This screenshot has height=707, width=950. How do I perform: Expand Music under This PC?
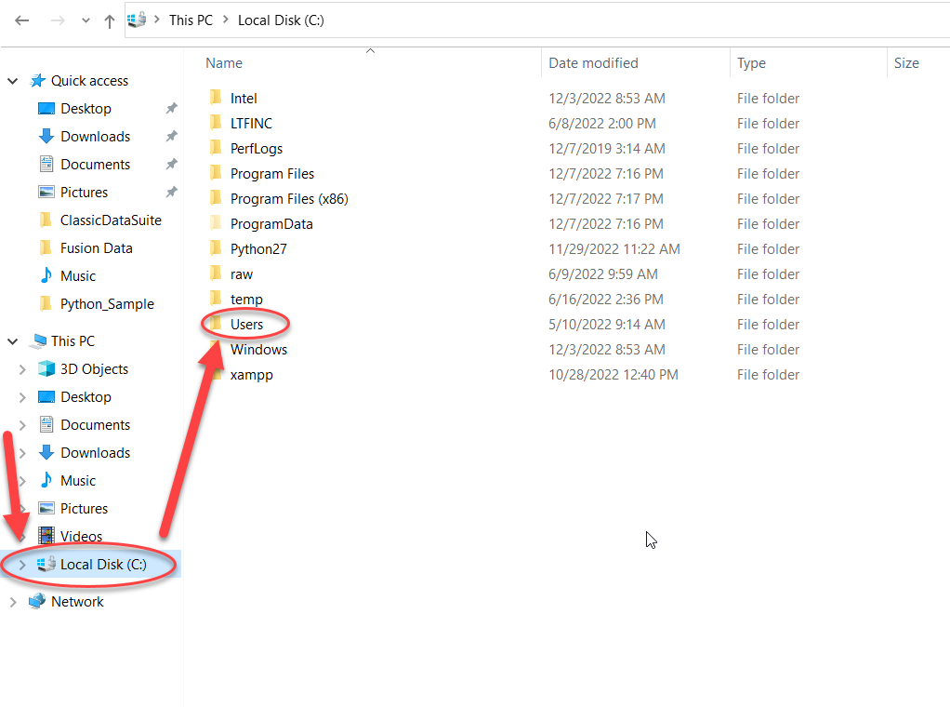point(22,481)
